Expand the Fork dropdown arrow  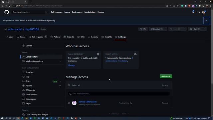[x=184, y=29]
